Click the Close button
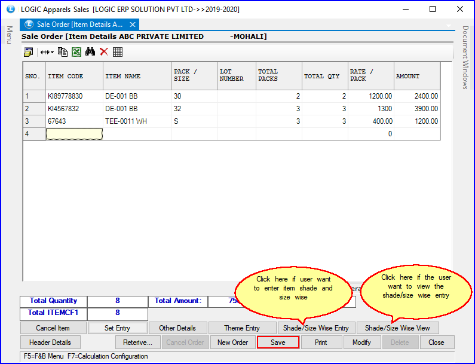Screen dimensions: 475x364 pyautogui.click(x=436, y=342)
